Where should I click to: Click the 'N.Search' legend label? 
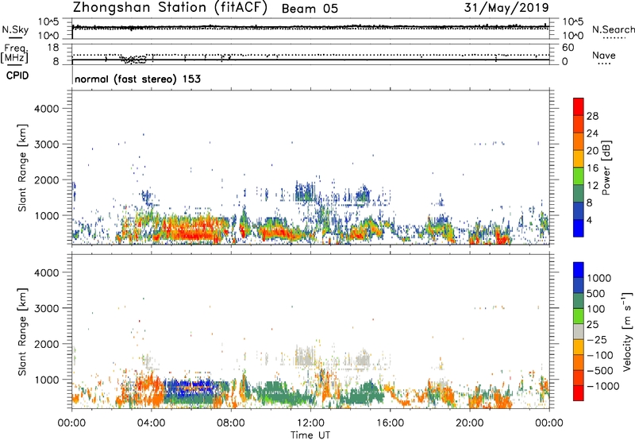(614, 29)
